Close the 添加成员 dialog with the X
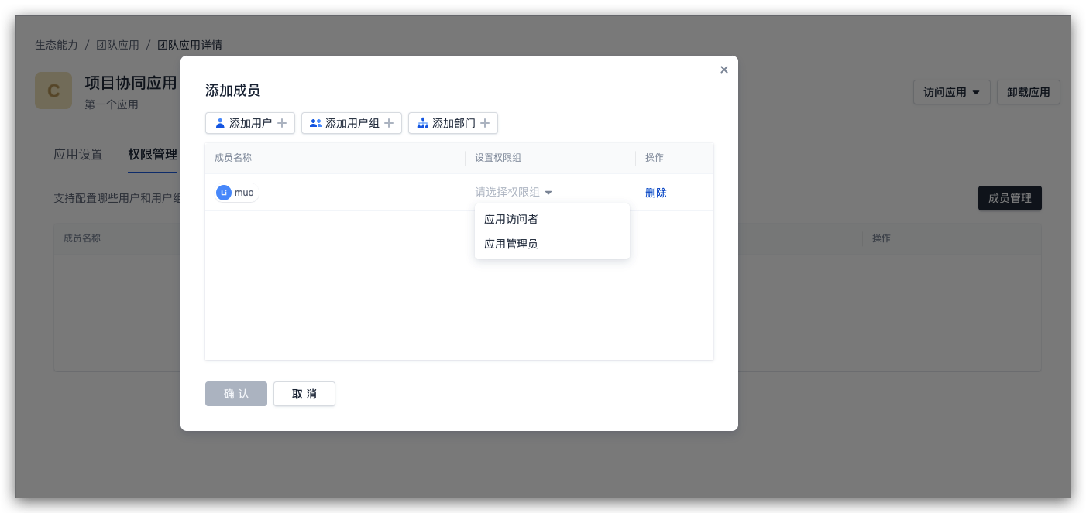The width and height of the screenshot is (1086, 513). (x=724, y=70)
